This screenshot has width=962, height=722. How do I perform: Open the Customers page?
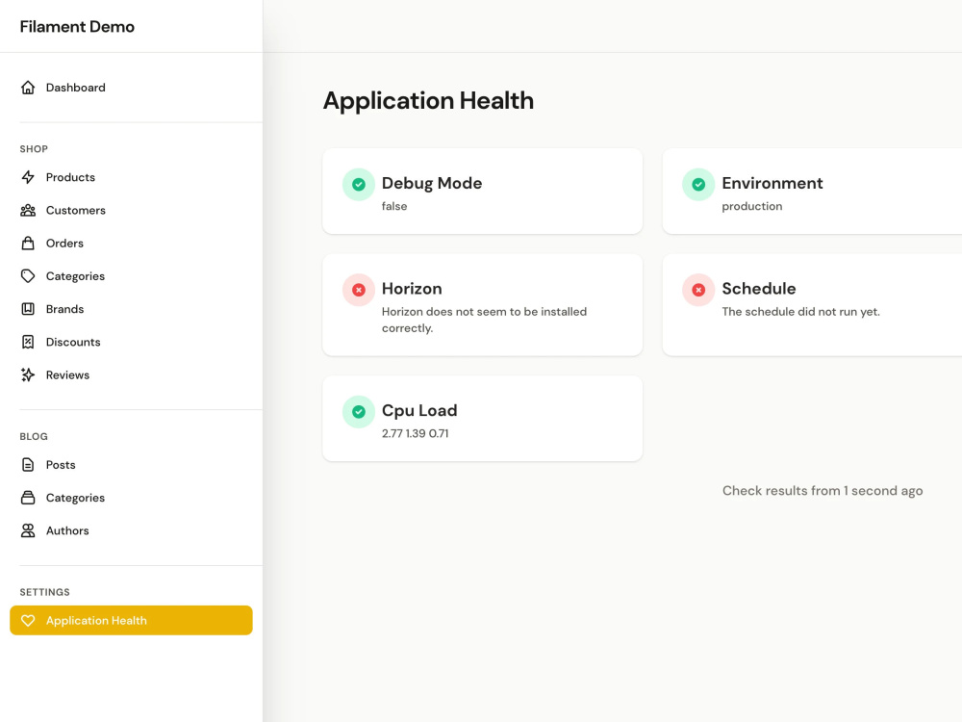131,211
